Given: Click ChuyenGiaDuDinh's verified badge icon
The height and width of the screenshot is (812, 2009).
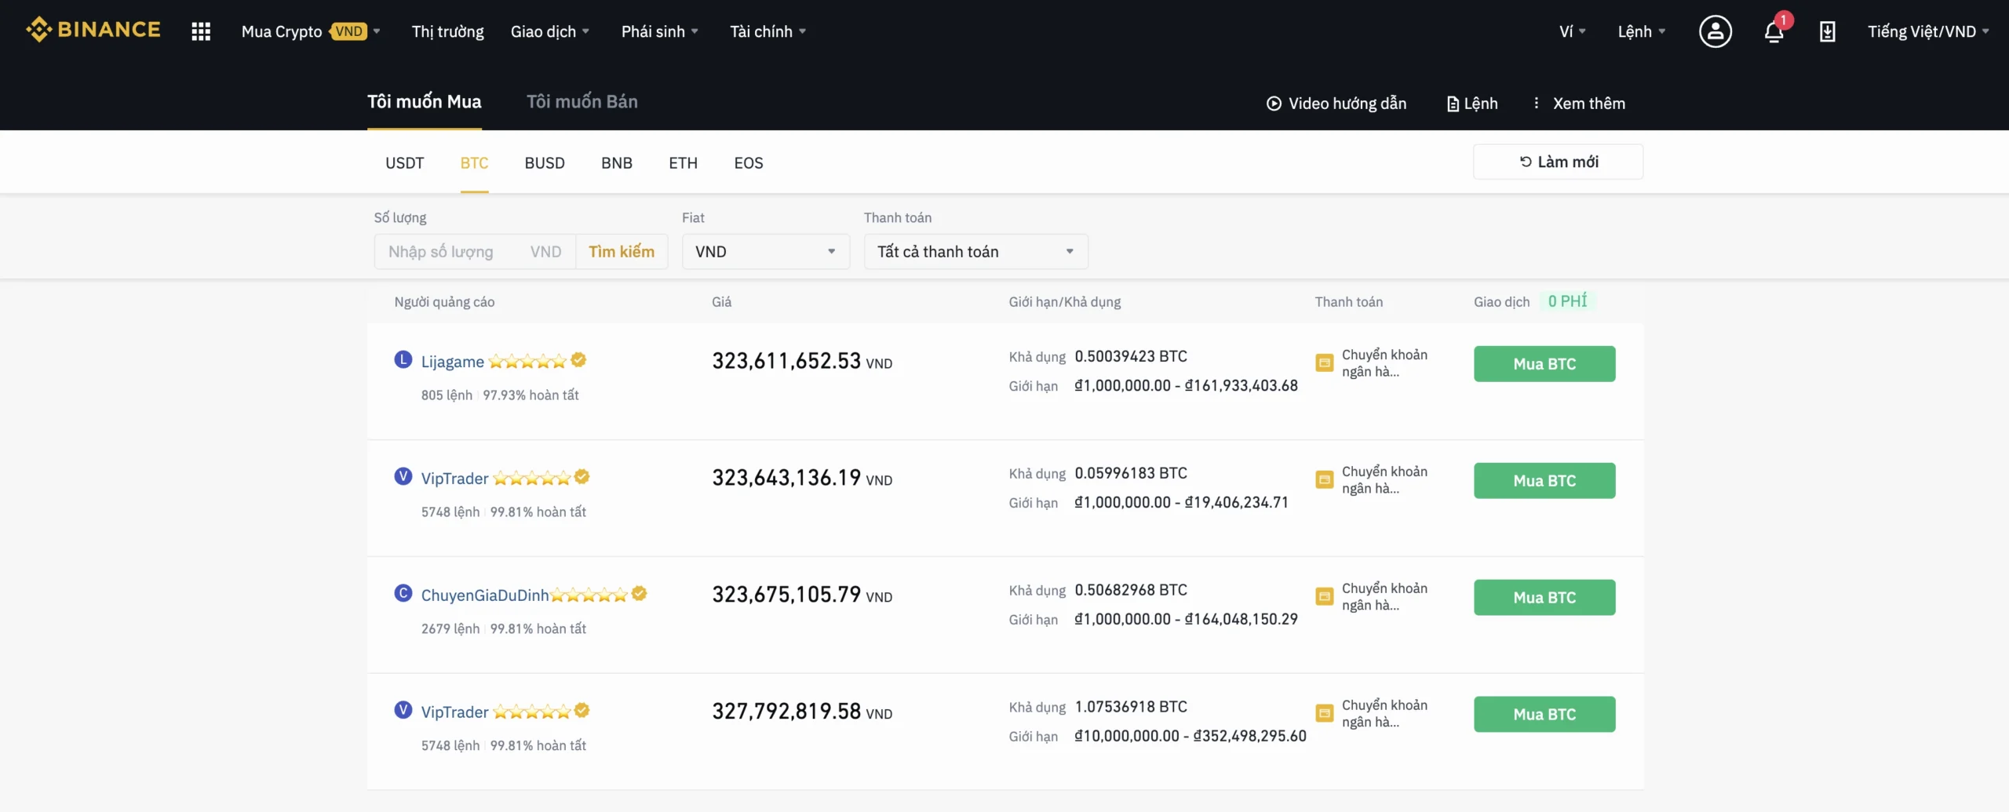Looking at the screenshot, I should [x=640, y=594].
